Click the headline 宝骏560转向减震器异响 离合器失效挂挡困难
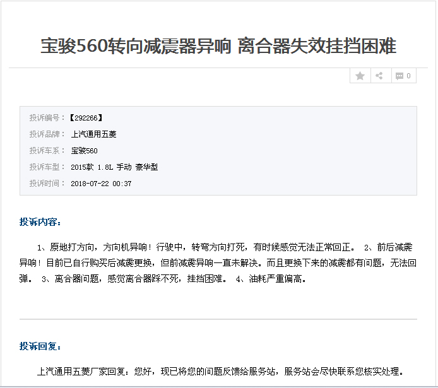The height and width of the screenshot is (388, 438). (x=218, y=46)
